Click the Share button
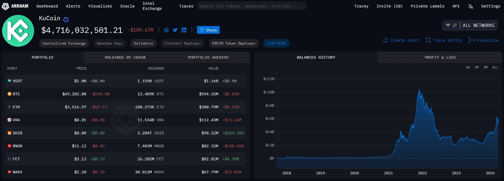The height and width of the screenshot is (181, 504). pyautogui.click(x=208, y=30)
